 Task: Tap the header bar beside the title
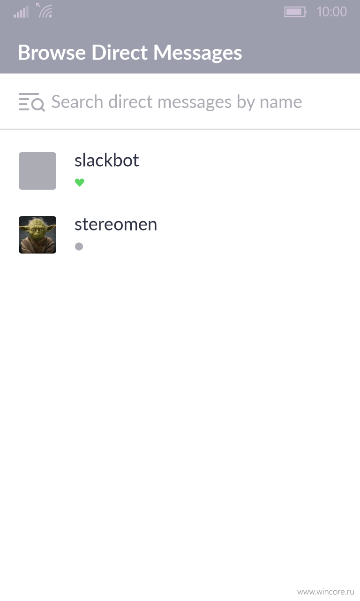pyautogui.click(x=300, y=52)
